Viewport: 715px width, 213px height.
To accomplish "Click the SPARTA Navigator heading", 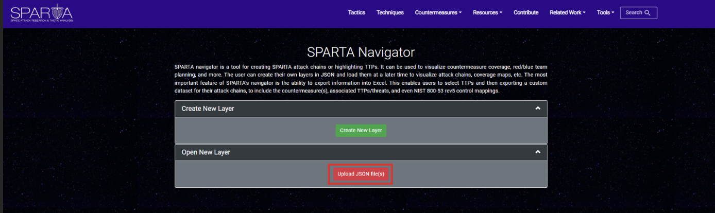I will click(361, 52).
